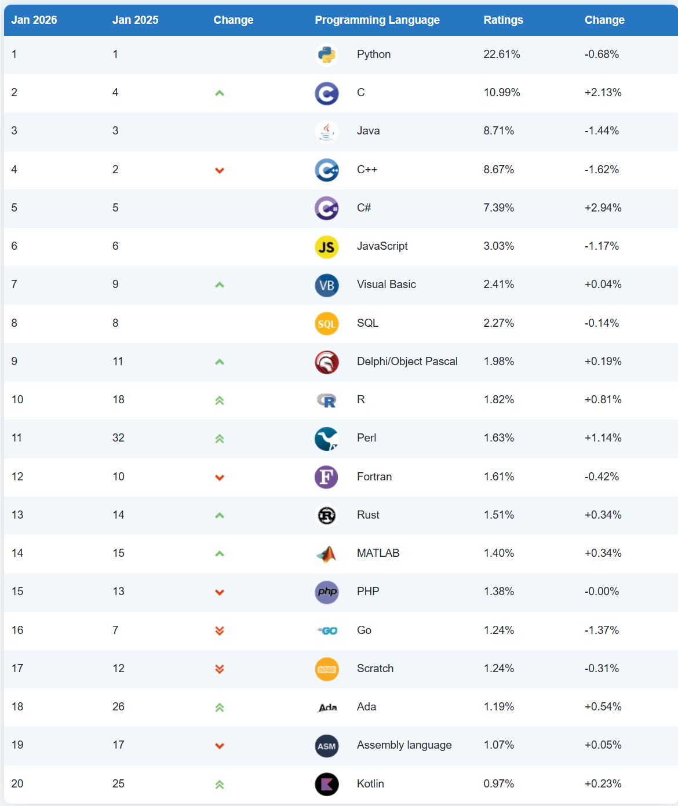Screen dimensions: 678x806
Task: Click the SQL orange logo icon
Action: point(326,323)
